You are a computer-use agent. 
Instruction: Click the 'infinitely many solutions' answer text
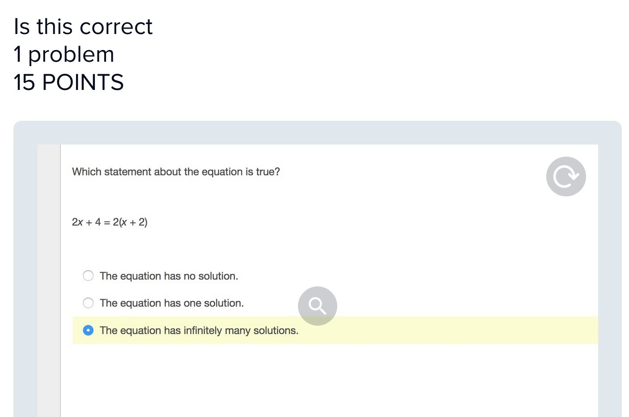[199, 331]
